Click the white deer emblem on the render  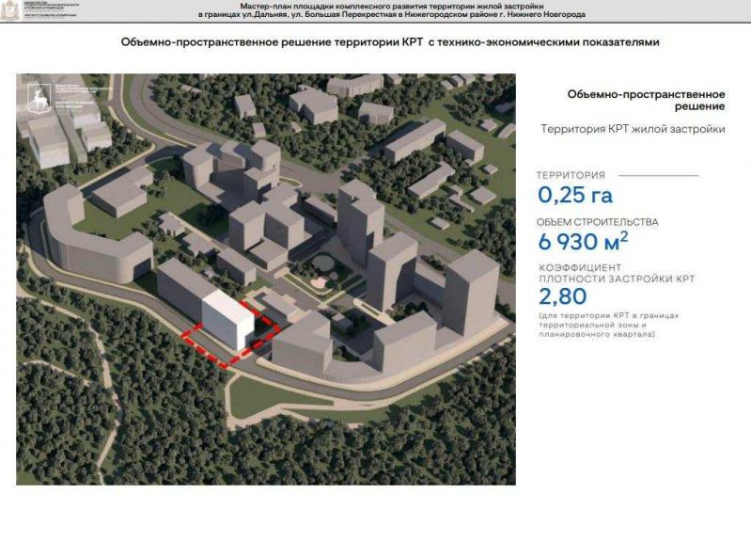click(38, 100)
